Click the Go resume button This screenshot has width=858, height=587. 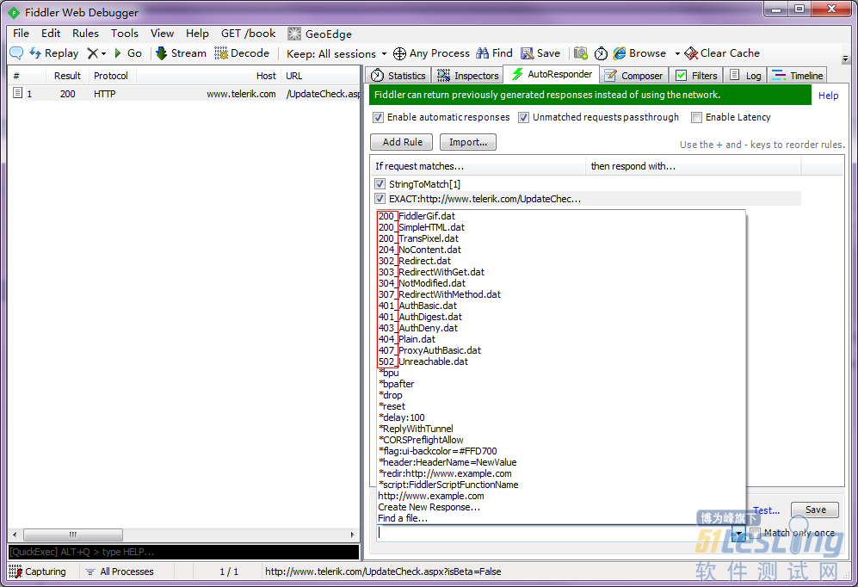pyautogui.click(x=128, y=53)
